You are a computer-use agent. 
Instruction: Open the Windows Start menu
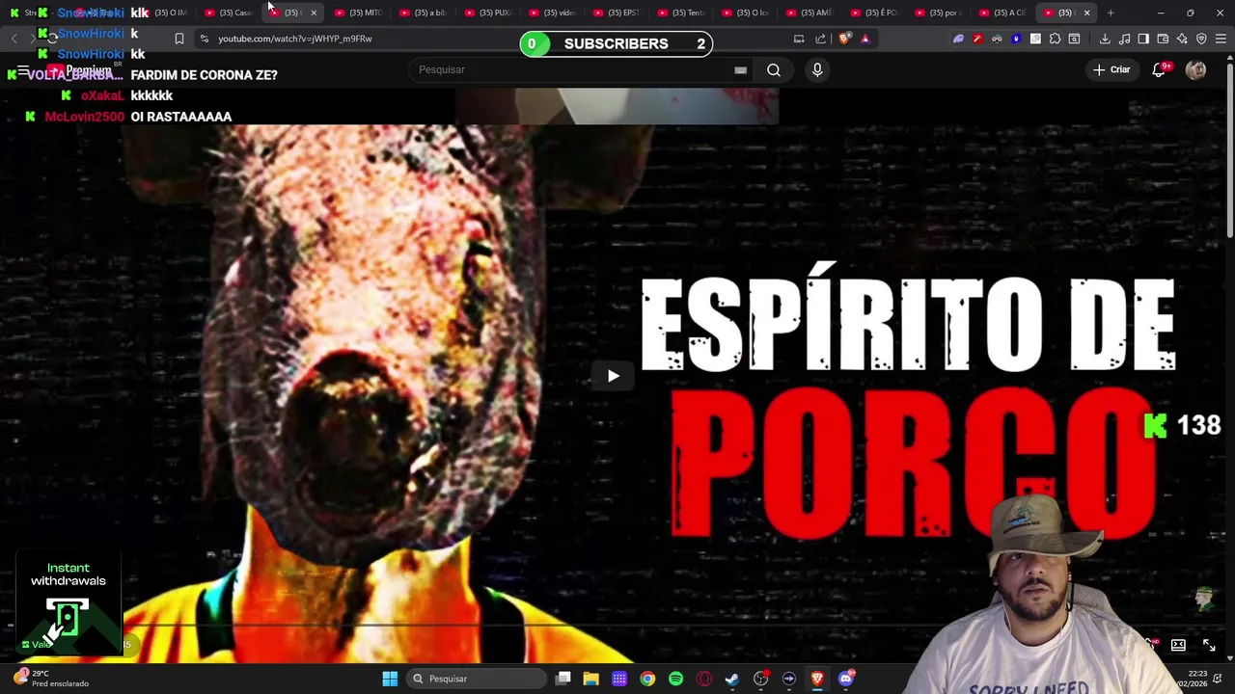pos(390,679)
